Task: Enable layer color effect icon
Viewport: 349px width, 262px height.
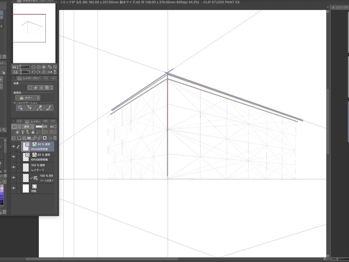Action: 47,87
